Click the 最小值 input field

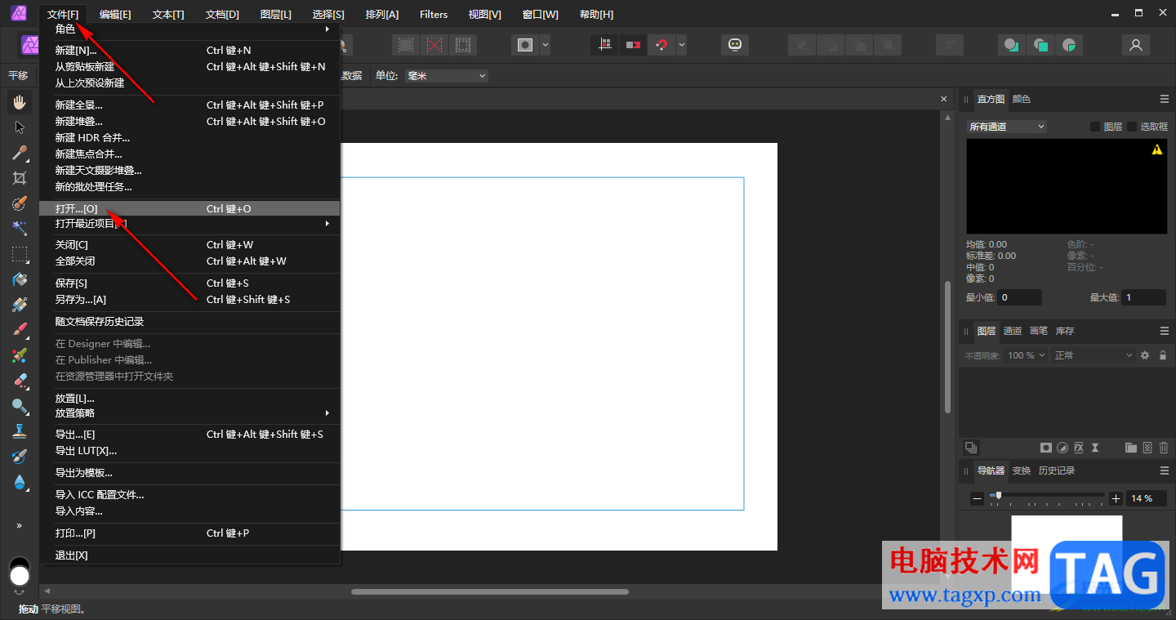[x=1019, y=297]
